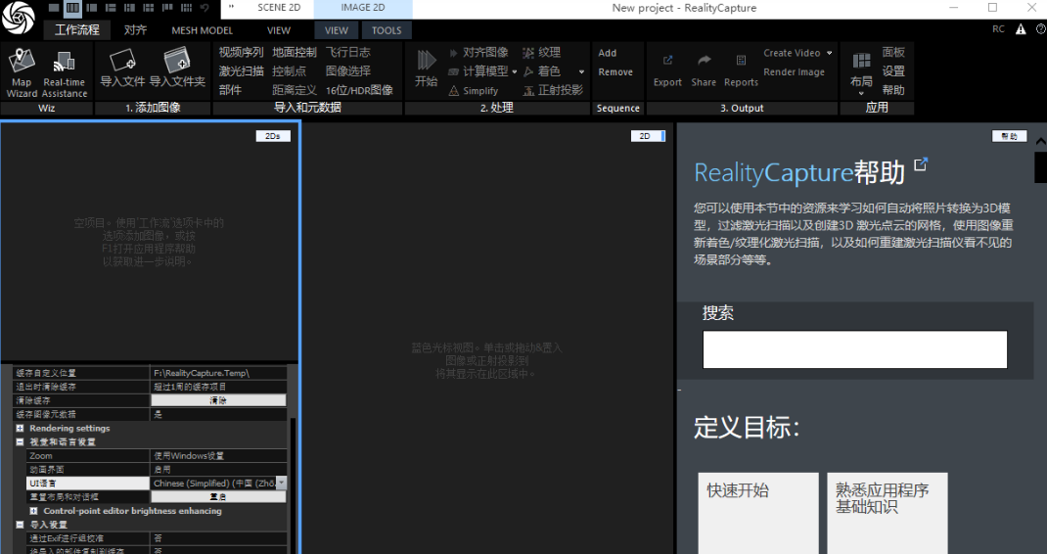1047x554 pixels.
Task: Expand the Rendering settings group
Action: (x=21, y=429)
